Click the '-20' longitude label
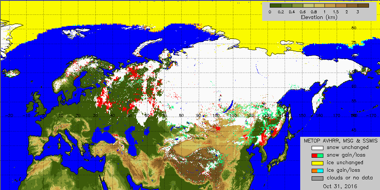The width and height of the screenshot is (380, 190). (x=9, y=116)
